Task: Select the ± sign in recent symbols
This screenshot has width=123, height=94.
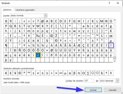Action: pyautogui.click(x=33, y=73)
